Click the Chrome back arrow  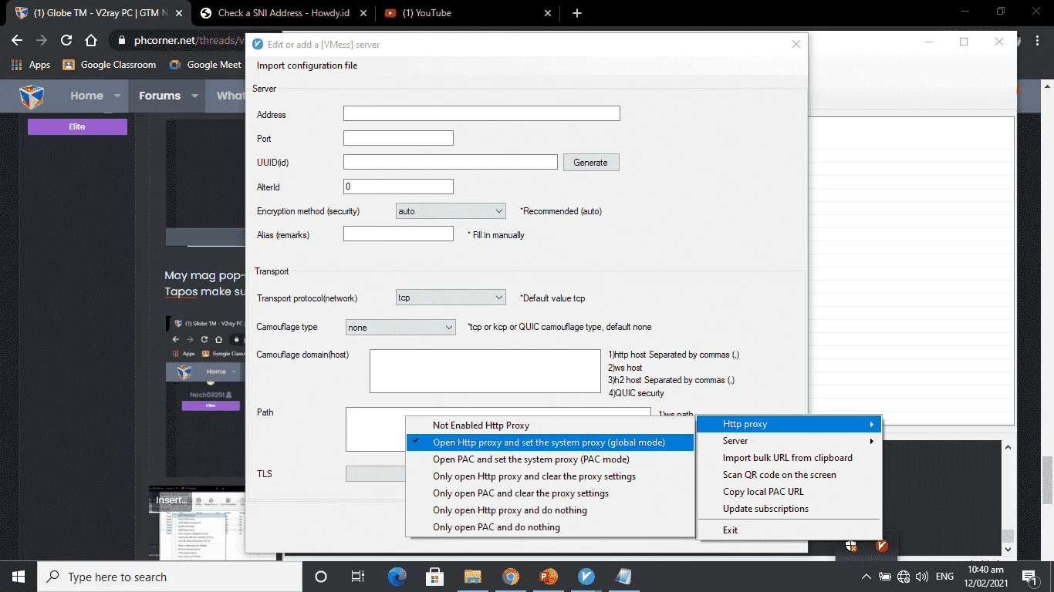17,40
